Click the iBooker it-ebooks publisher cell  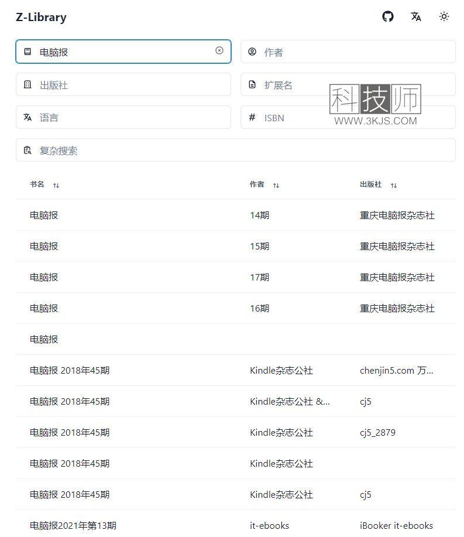pyautogui.click(x=397, y=526)
